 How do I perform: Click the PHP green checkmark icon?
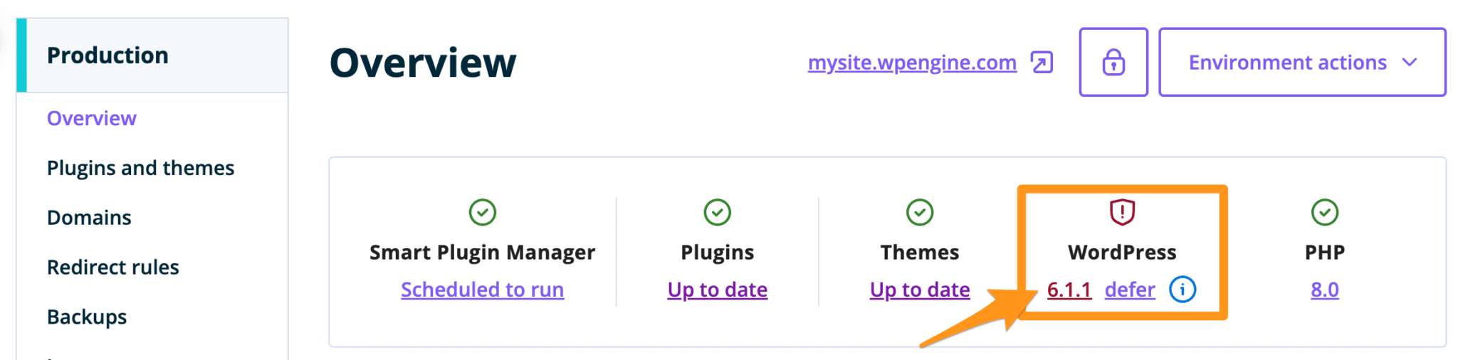point(1324,212)
